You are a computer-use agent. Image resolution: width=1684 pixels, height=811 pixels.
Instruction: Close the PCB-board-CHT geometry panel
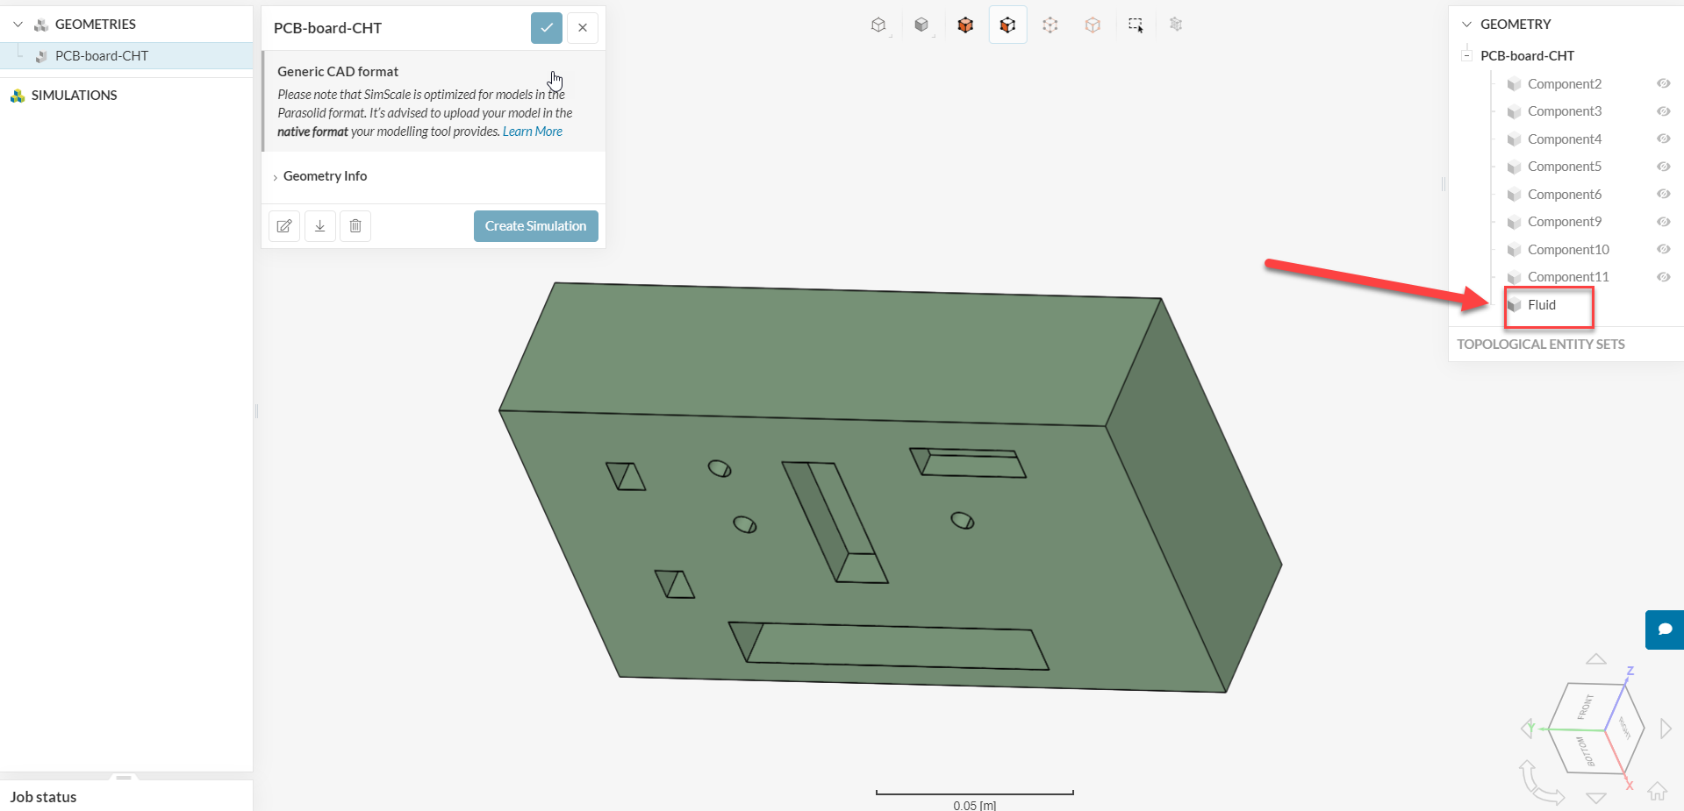(583, 28)
